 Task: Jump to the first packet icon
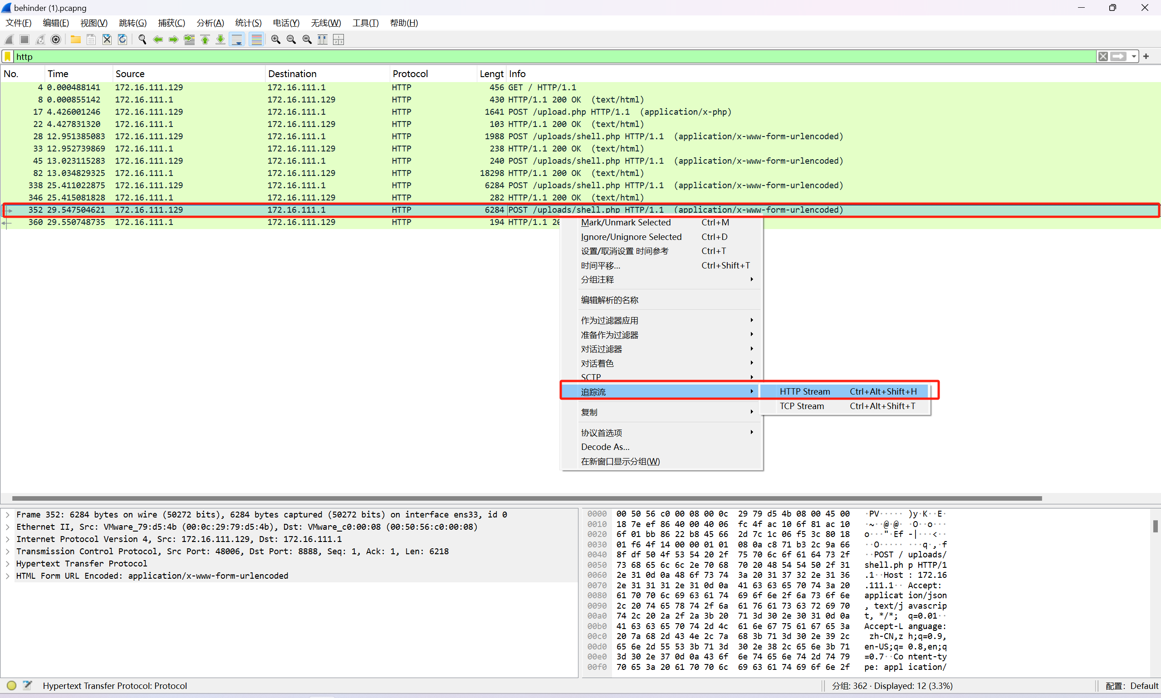(205, 39)
